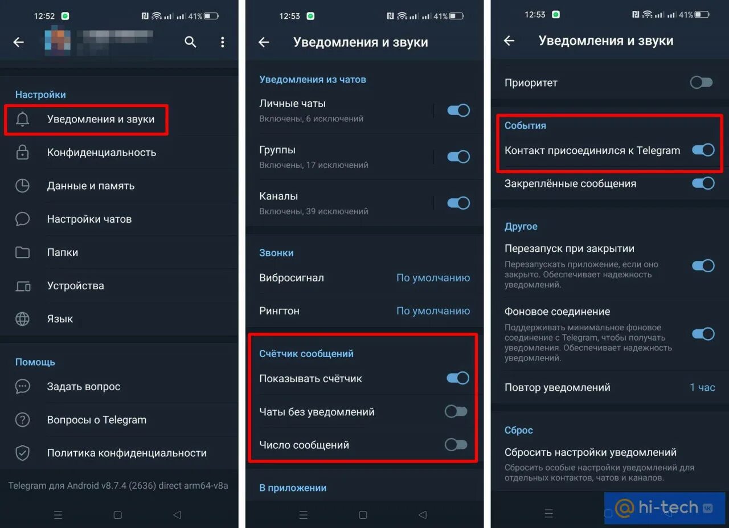
Task: Change Повтор уведомлений 1 час value
Action: [x=702, y=387]
